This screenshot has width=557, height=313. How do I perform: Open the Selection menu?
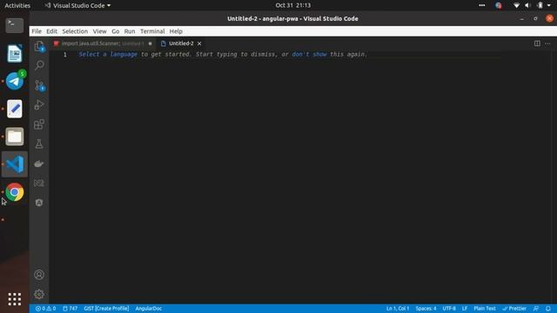point(75,31)
